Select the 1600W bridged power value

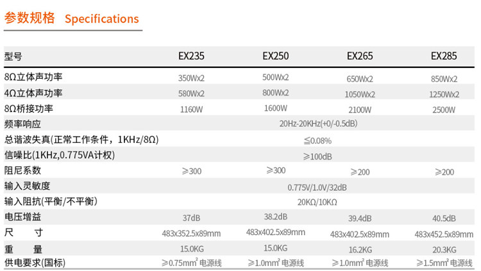pyautogui.click(x=276, y=108)
